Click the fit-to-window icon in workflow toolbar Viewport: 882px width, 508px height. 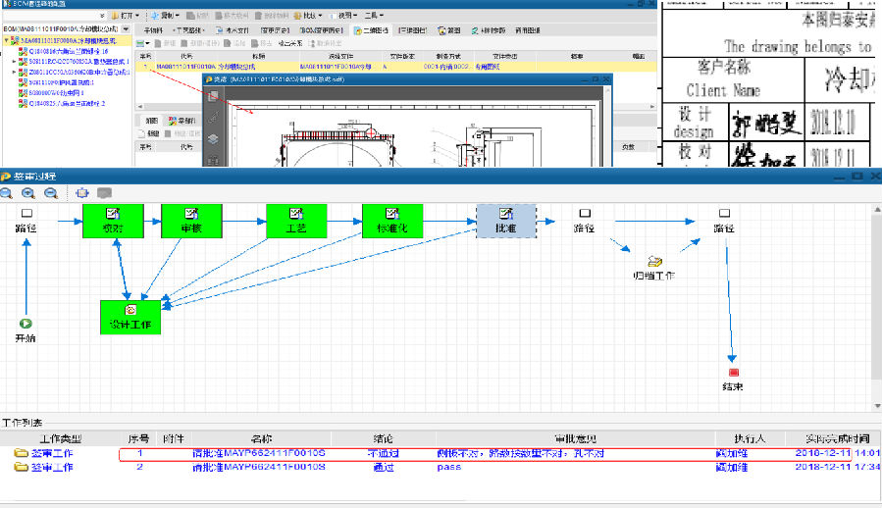coord(81,193)
